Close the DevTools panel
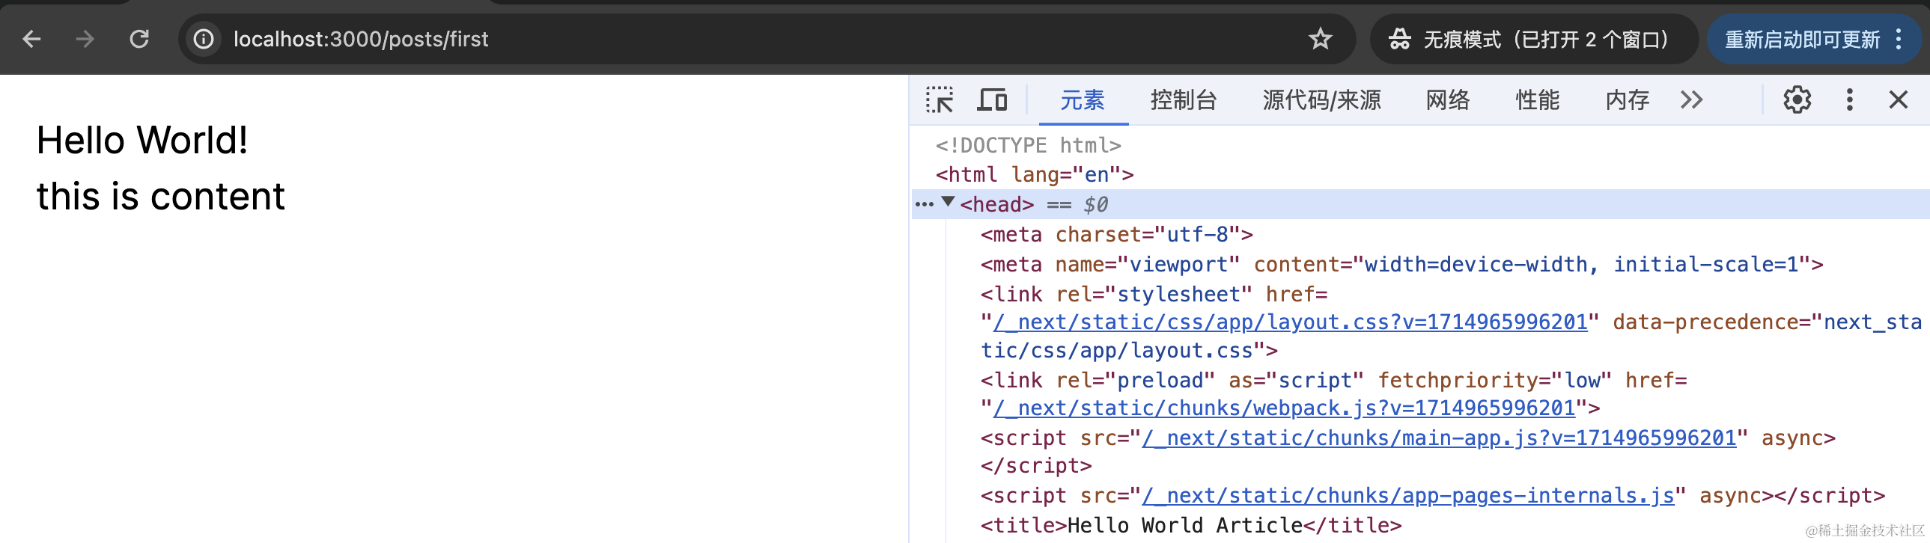 [1899, 99]
